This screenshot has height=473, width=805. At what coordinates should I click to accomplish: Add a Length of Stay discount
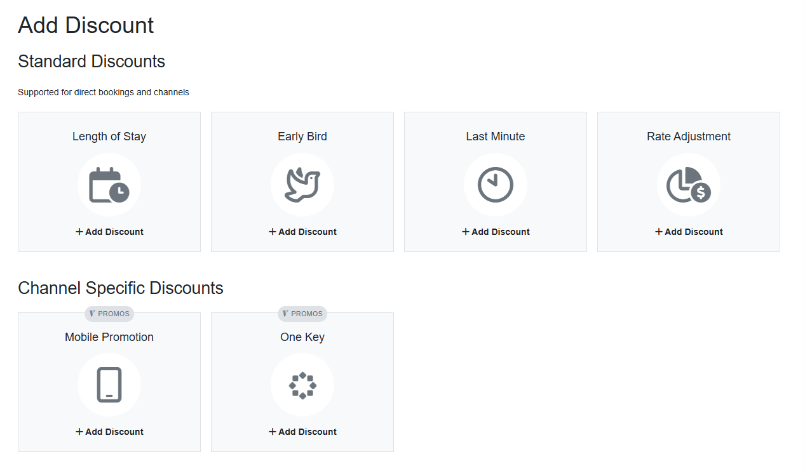pos(109,232)
